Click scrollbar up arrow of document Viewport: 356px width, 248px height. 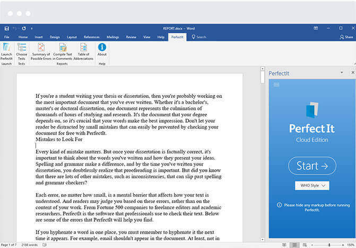[x=263, y=69]
